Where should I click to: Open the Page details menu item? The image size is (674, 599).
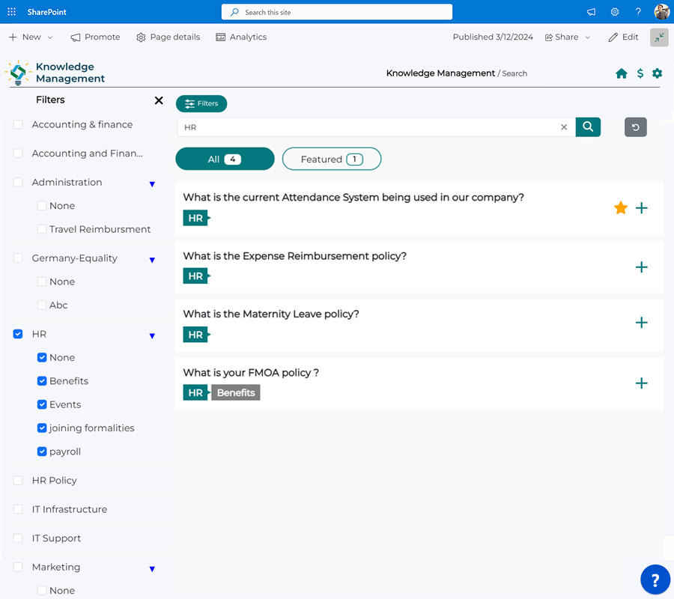tap(168, 37)
